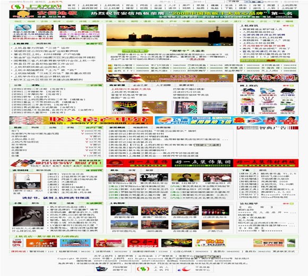Open the 联兴房产中介 banner ad
This screenshot has height=276, width=308.
(81, 120)
